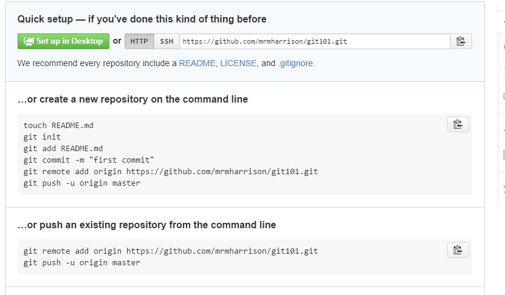505x295 pixels.
Task: Open the .gitignore link
Action: click(296, 63)
